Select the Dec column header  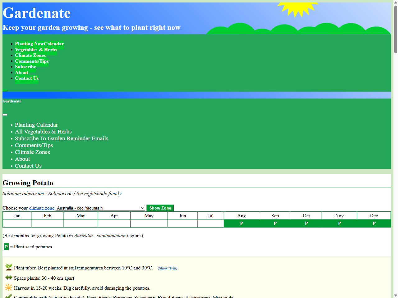374,216
